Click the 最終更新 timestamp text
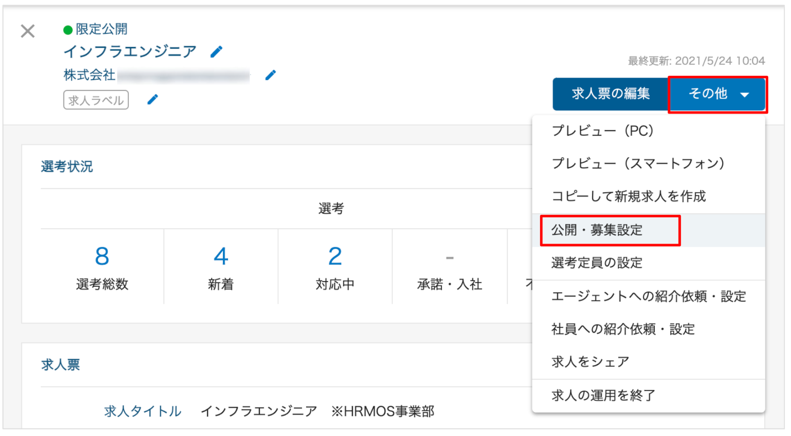 point(696,61)
